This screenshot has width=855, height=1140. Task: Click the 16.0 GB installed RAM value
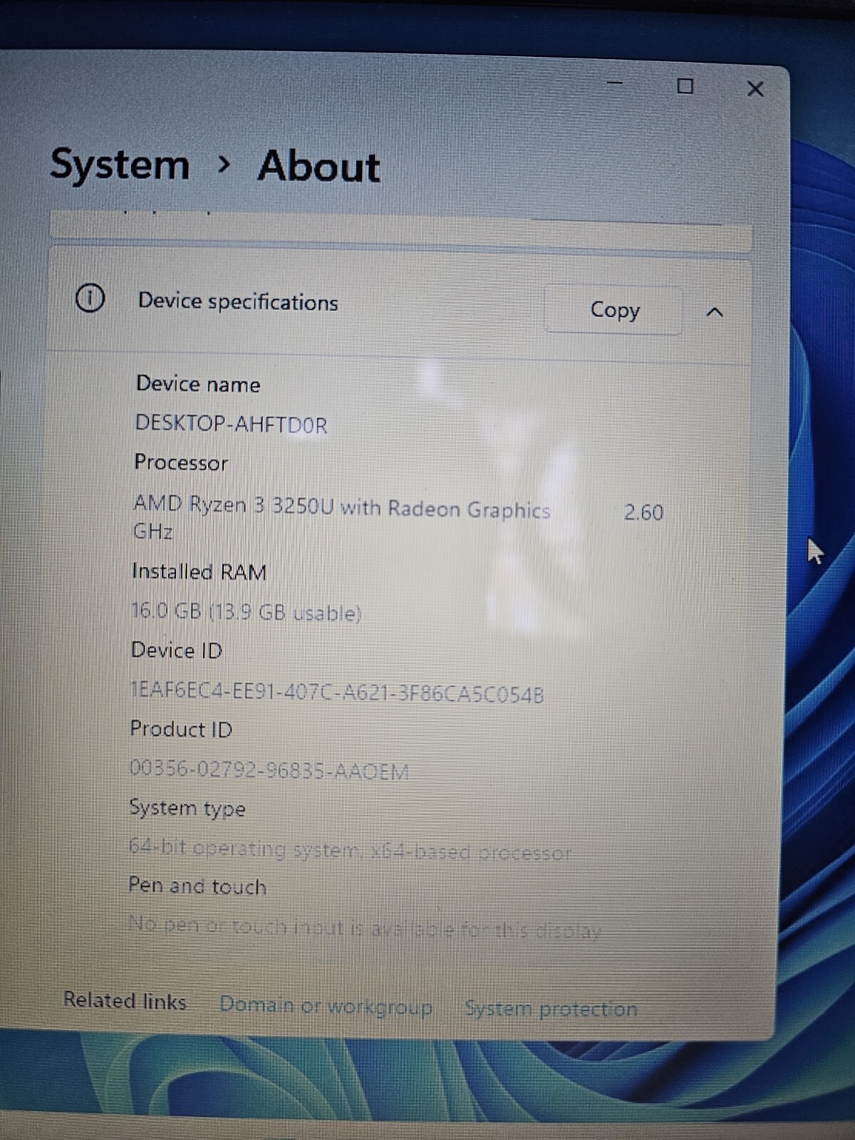(x=247, y=612)
